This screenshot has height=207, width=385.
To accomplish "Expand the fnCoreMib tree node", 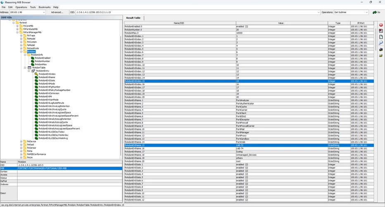I will [17, 26].
